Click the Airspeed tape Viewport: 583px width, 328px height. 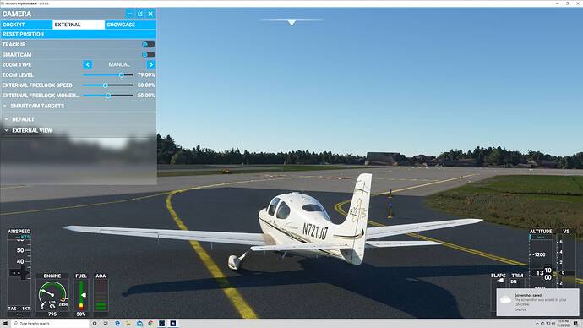(19, 271)
